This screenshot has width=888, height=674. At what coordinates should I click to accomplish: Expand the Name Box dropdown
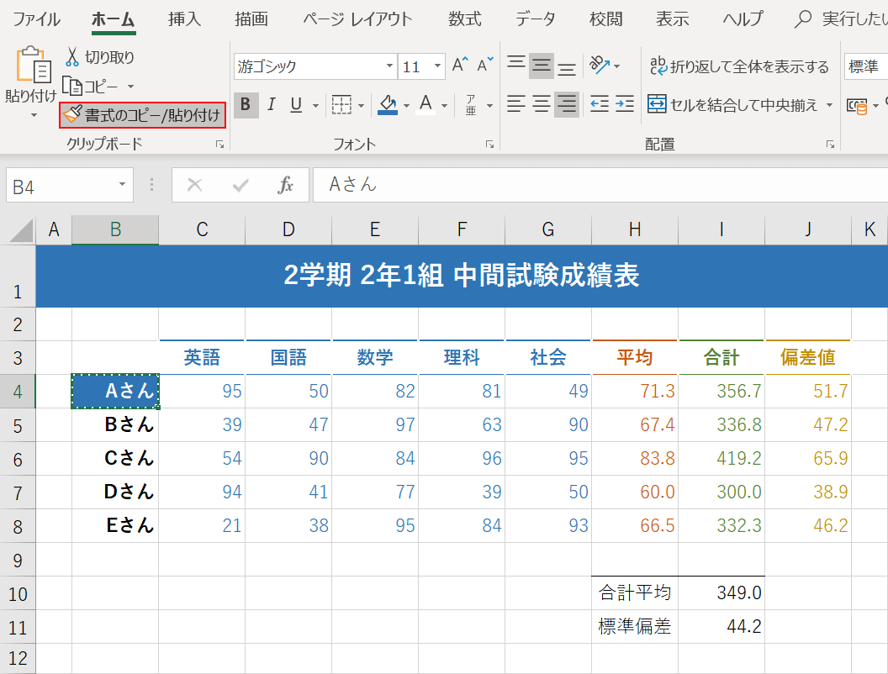click(122, 185)
